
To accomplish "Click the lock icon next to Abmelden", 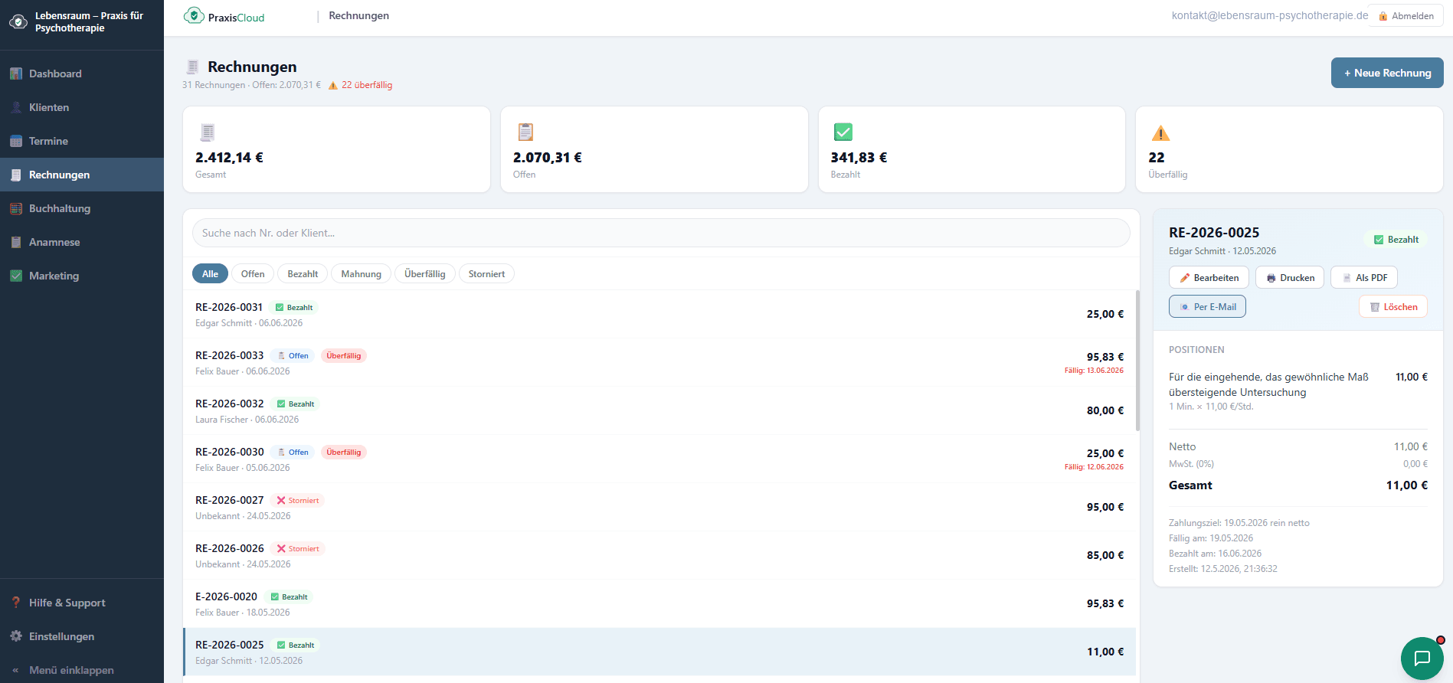I will point(1383,16).
